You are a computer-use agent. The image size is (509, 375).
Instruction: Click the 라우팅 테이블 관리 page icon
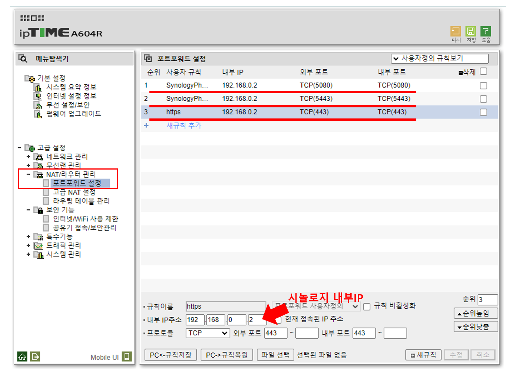click(46, 201)
